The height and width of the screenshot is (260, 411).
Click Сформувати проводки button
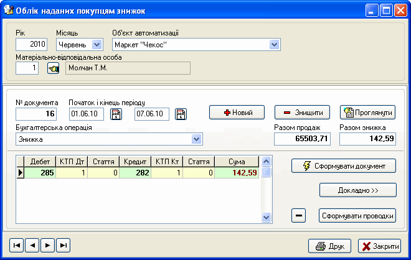(x=357, y=216)
